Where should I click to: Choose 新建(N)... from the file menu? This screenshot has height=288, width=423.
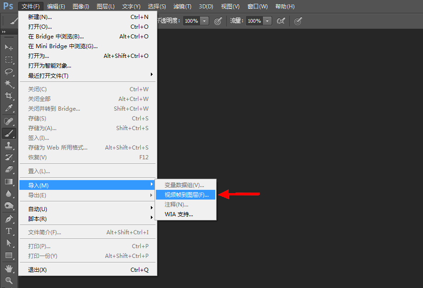coord(40,17)
